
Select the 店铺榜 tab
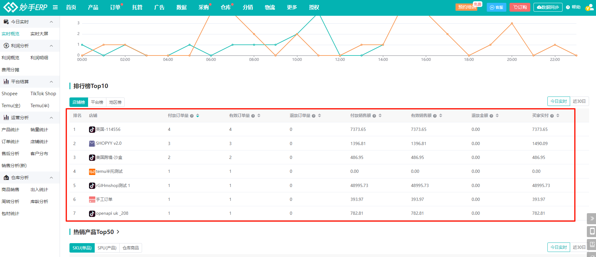[x=79, y=102]
